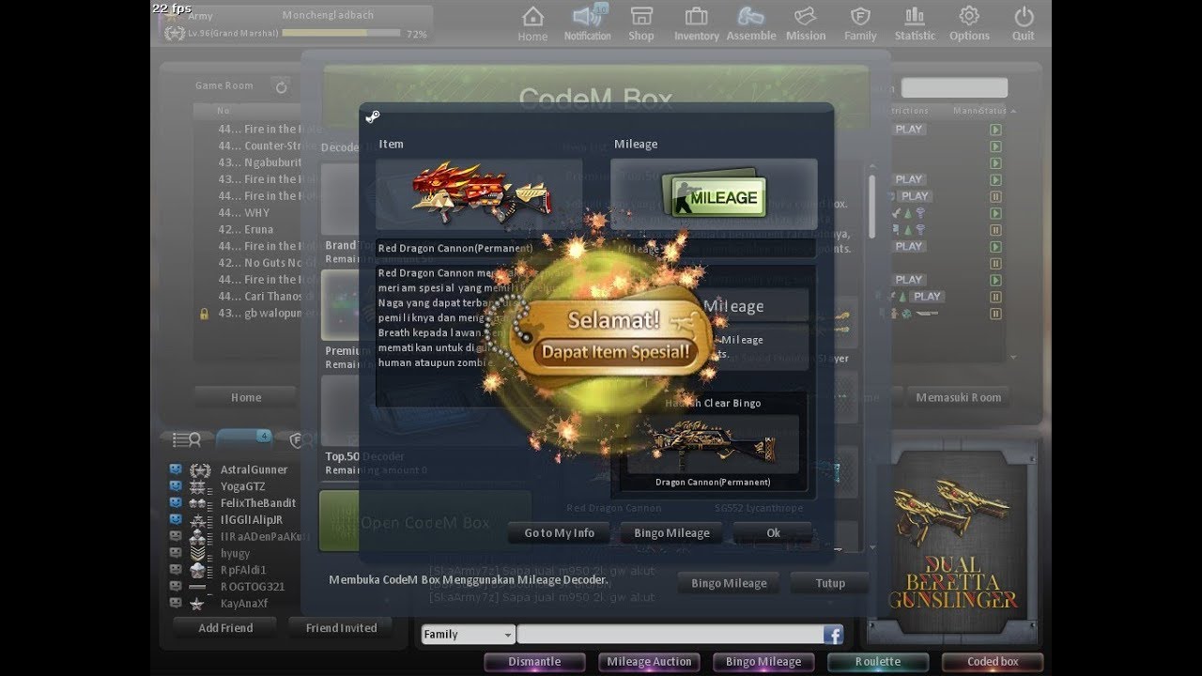Select friend AstralGunner

(x=254, y=469)
